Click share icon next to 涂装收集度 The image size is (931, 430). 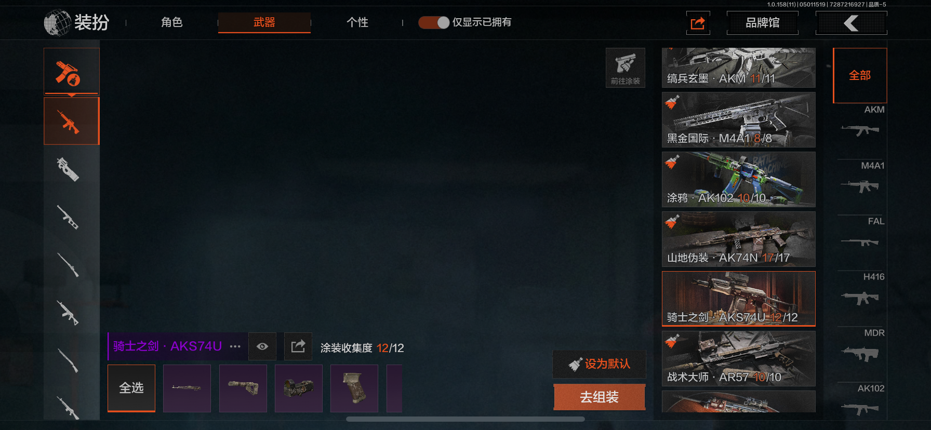coord(298,346)
